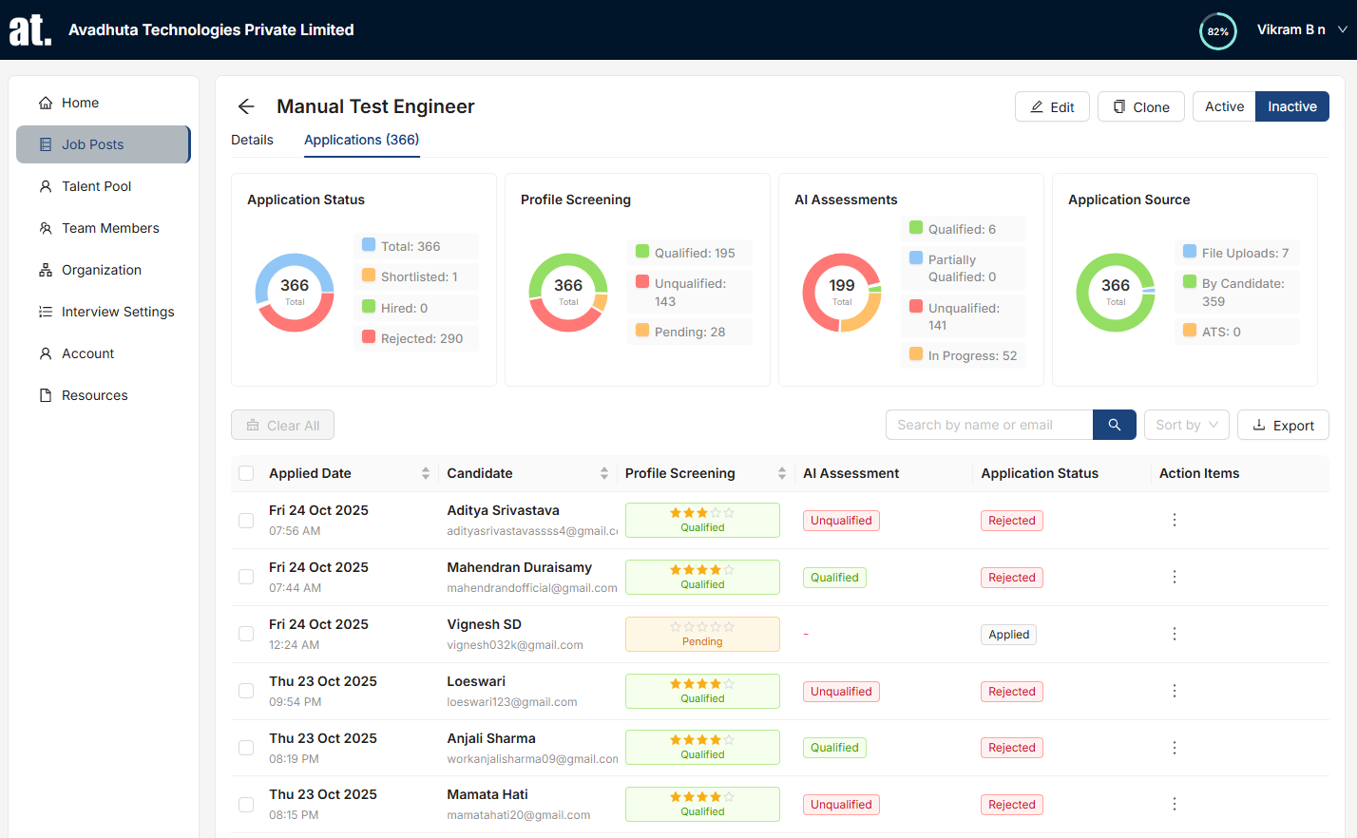Image resolution: width=1357 pixels, height=838 pixels.
Task: Click the 82% circular progress indicator
Action: pyautogui.click(x=1217, y=30)
